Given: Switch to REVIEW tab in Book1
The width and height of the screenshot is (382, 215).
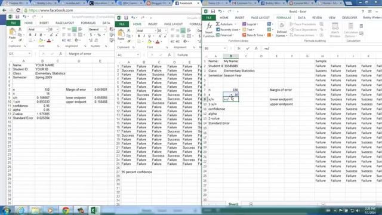Looking at the screenshot, I should (x=317, y=18).
